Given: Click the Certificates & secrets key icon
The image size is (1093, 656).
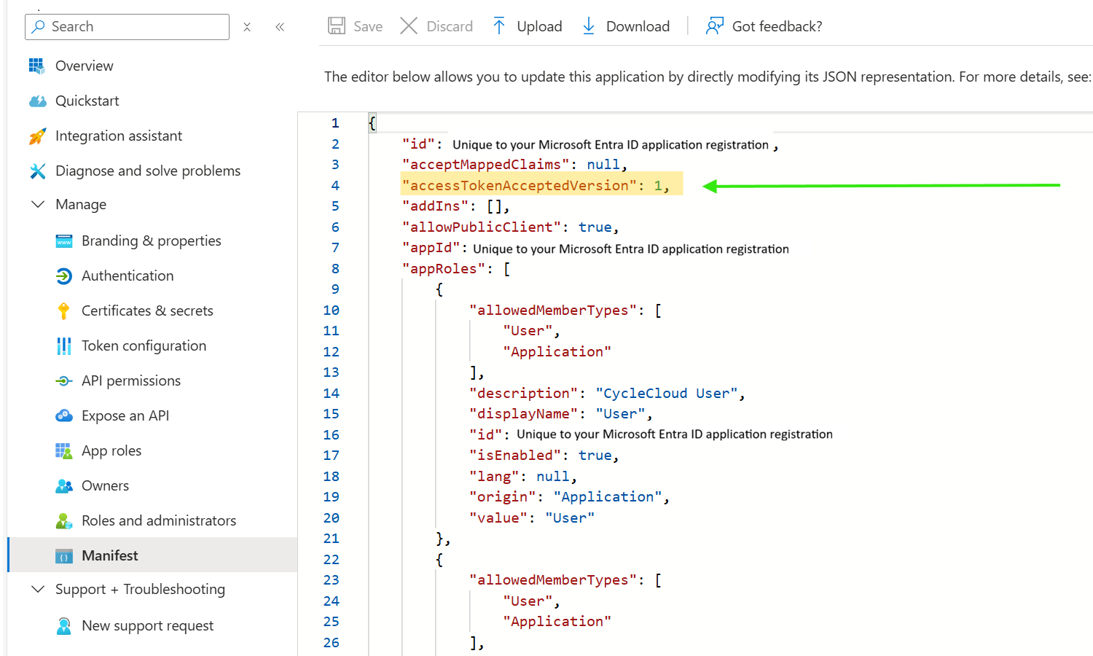Looking at the screenshot, I should [x=64, y=311].
